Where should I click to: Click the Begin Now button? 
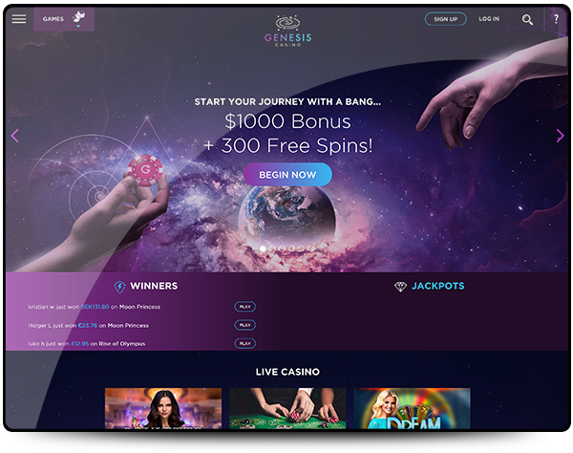[287, 175]
